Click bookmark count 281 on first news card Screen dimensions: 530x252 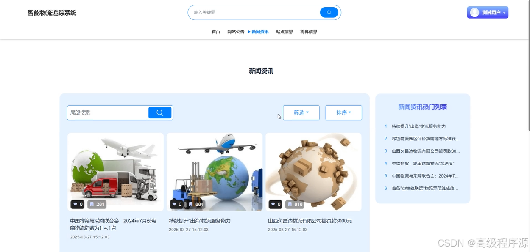coord(97,204)
